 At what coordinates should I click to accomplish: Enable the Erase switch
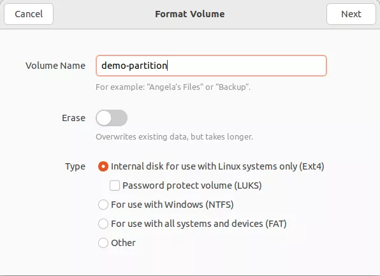tap(112, 118)
